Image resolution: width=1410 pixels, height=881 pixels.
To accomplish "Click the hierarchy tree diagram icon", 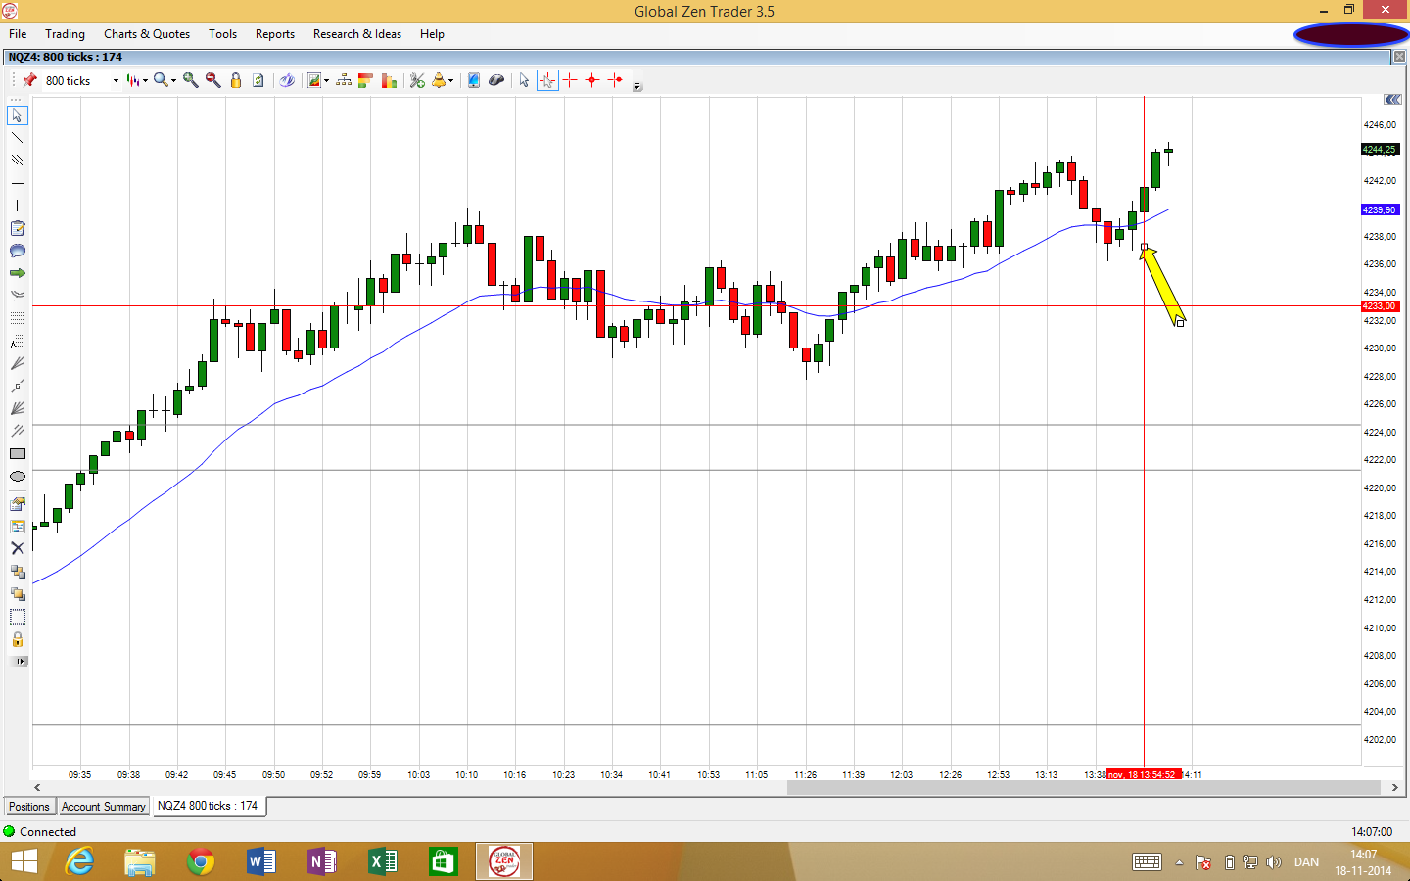I will point(344,80).
